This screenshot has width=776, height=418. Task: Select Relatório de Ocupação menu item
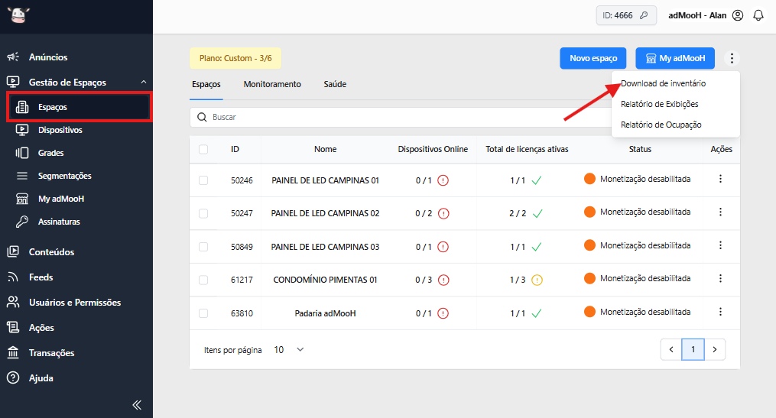coord(661,125)
